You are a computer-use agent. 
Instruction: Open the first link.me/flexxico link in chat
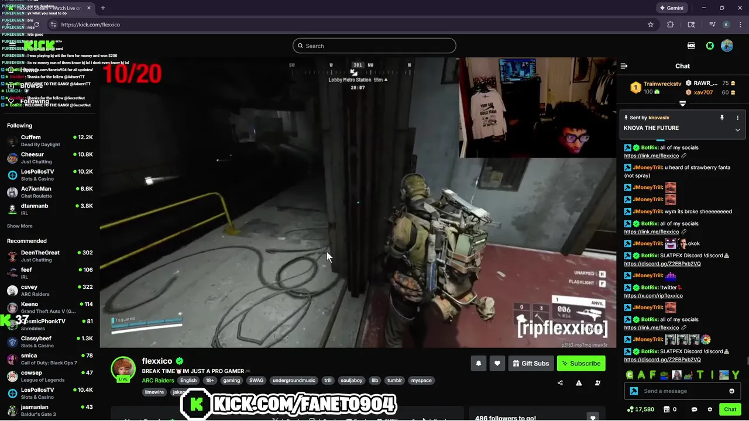click(x=651, y=156)
